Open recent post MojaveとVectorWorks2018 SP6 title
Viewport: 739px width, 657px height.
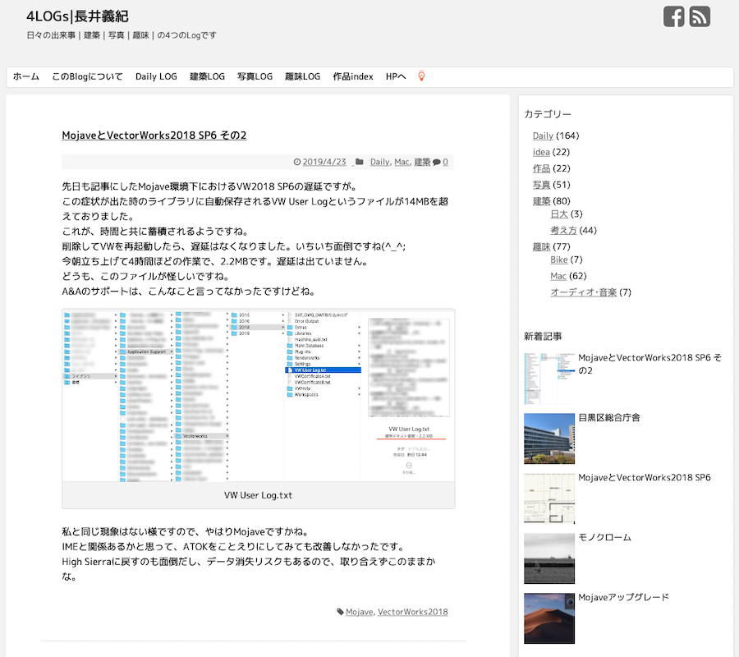pyautogui.click(x=645, y=477)
